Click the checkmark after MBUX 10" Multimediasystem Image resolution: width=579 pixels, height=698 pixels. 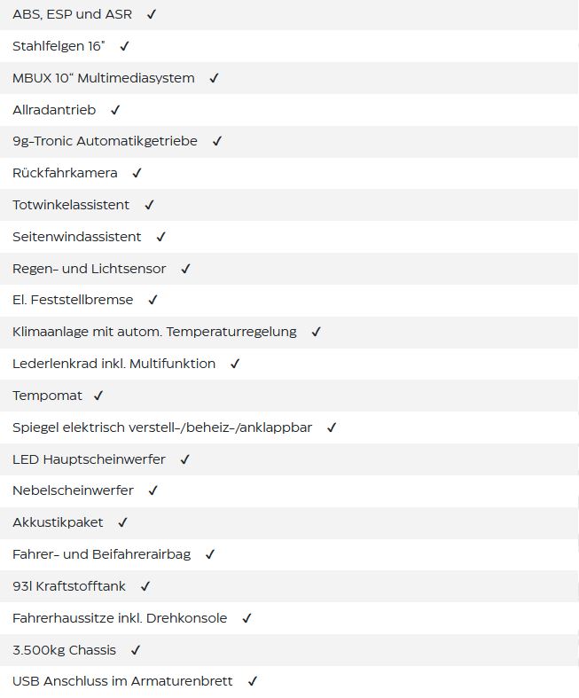[214, 78]
